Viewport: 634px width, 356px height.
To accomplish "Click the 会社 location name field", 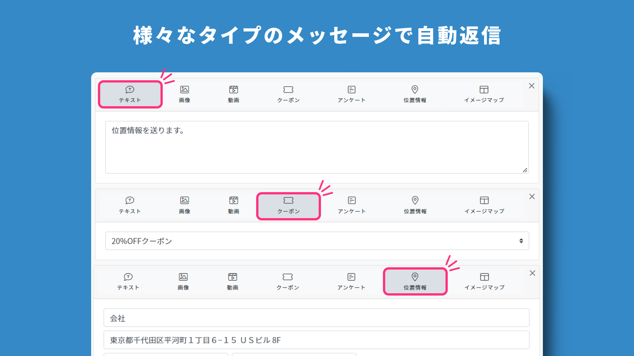I will click(316, 318).
